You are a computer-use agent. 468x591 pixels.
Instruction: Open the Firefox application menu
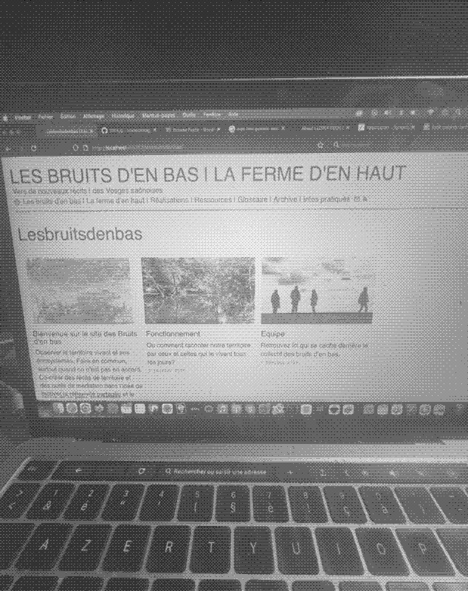click(23, 117)
